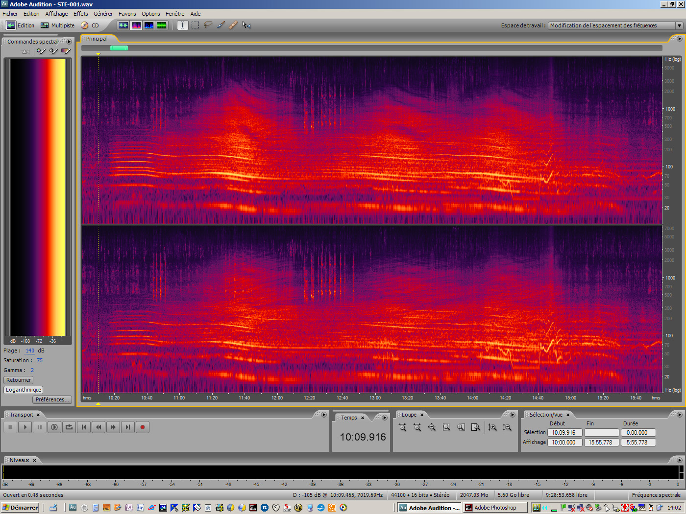Toggle spectral frequency display mode
Image resolution: width=686 pixels, height=514 pixels.
click(136, 25)
